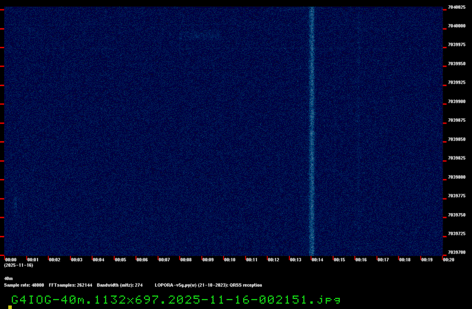Select the 00:19 time label
The image size is (472, 309).
pyautogui.click(x=427, y=260)
